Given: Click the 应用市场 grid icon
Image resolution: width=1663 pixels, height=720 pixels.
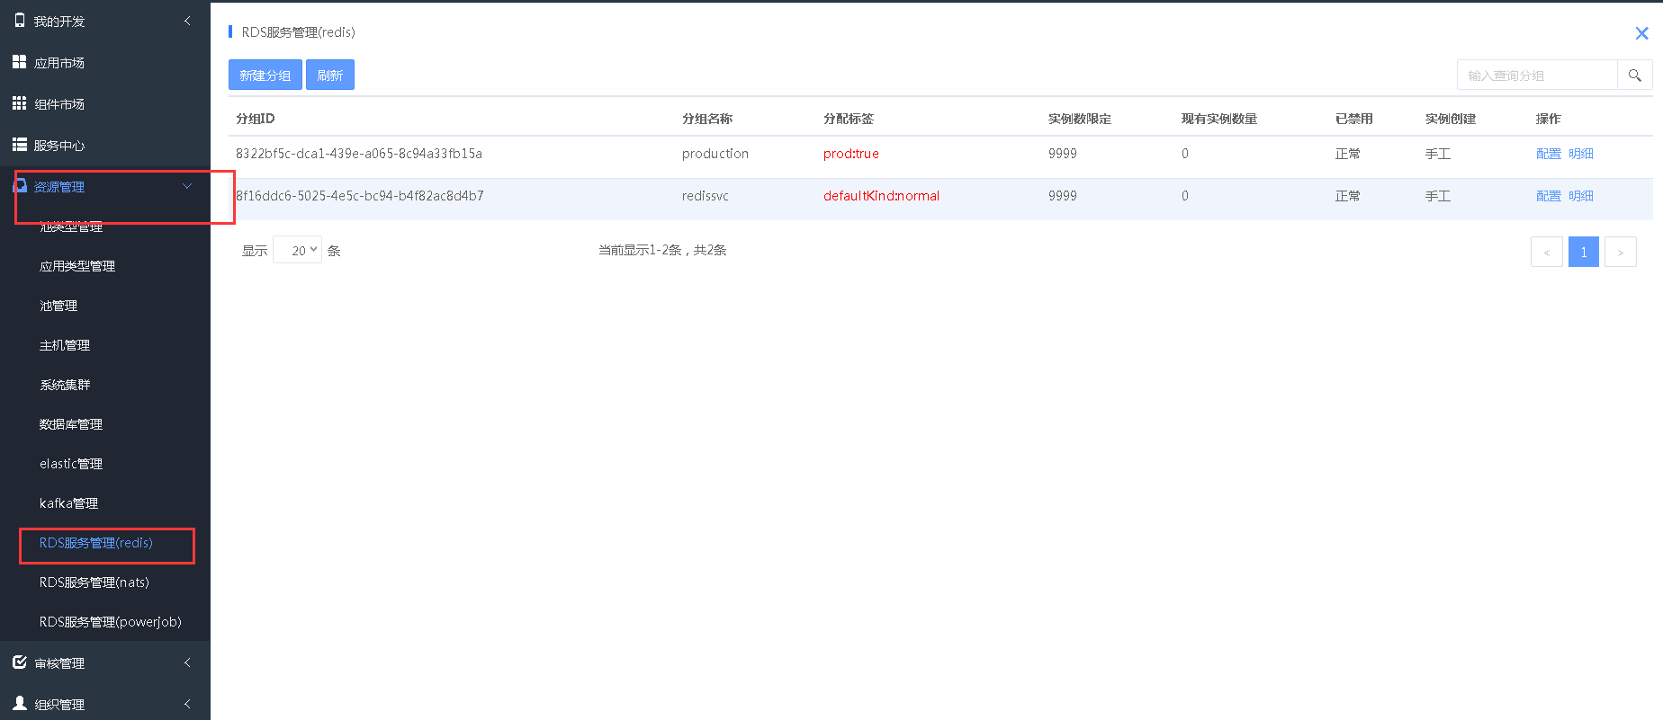Looking at the screenshot, I should coord(19,62).
